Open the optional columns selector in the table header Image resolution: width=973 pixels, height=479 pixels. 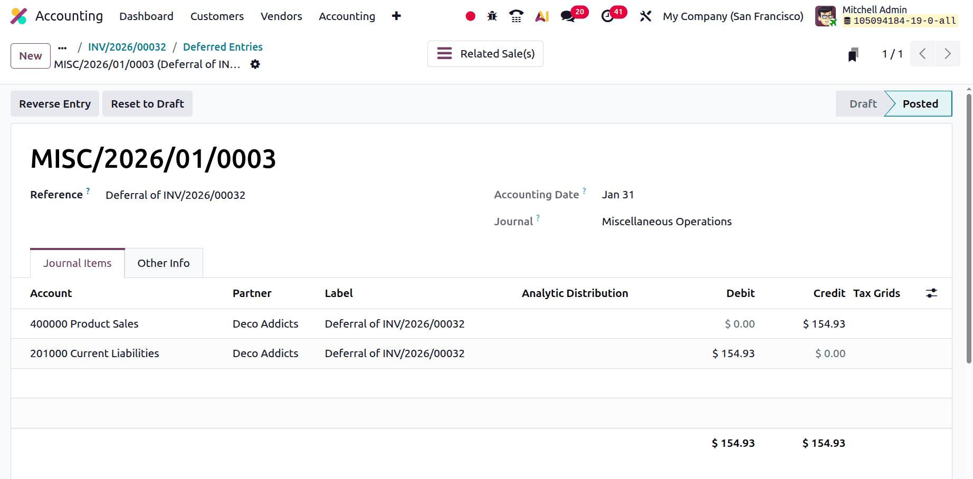[931, 293]
